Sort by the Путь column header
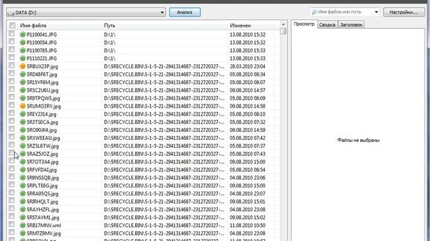430x241 pixels. click(x=110, y=25)
